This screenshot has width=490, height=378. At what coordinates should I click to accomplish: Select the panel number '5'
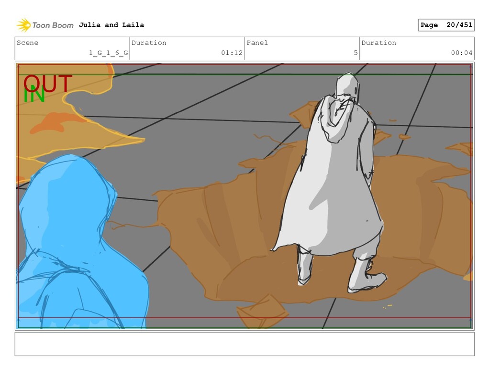(356, 53)
